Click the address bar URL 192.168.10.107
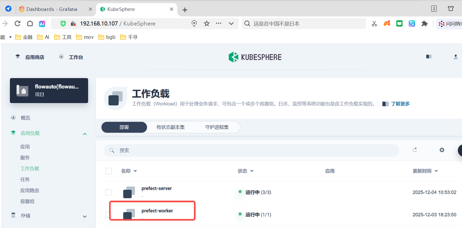This screenshot has width=462, height=228. [x=99, y=23]
